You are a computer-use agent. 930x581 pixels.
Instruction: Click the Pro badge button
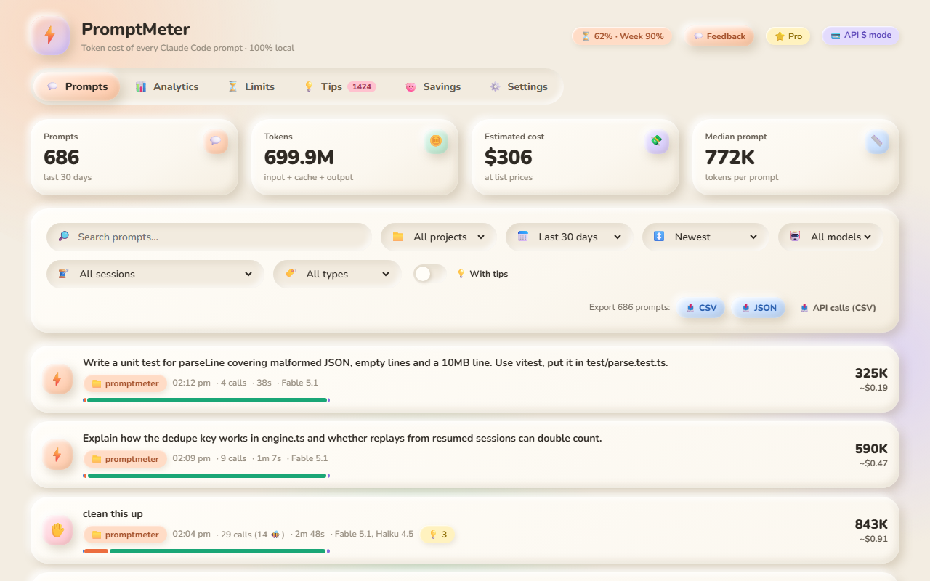(x=788, y=36)
